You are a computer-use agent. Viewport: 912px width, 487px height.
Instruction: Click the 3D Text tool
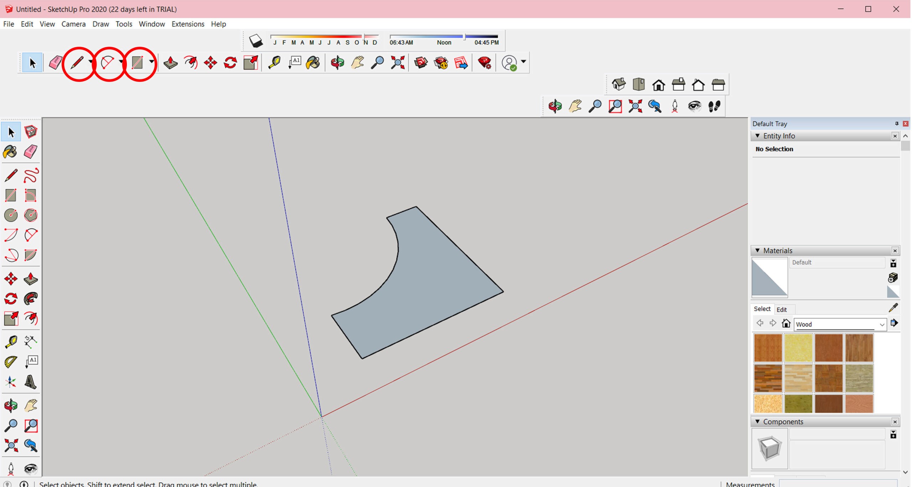31,382
